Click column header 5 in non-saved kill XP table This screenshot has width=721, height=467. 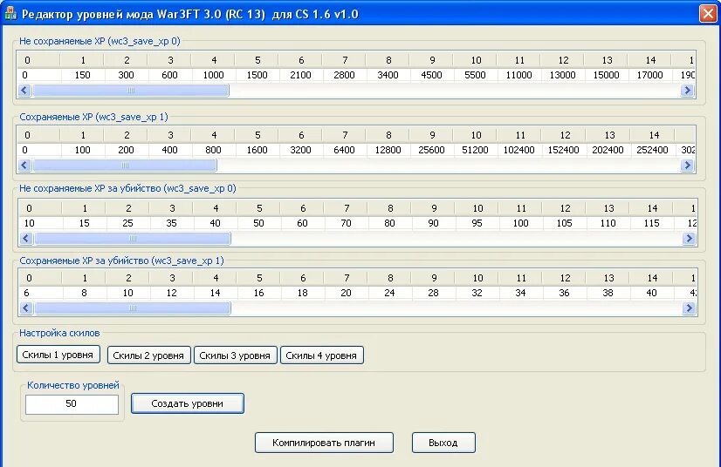pyautogui.click(x=259, y=208)
